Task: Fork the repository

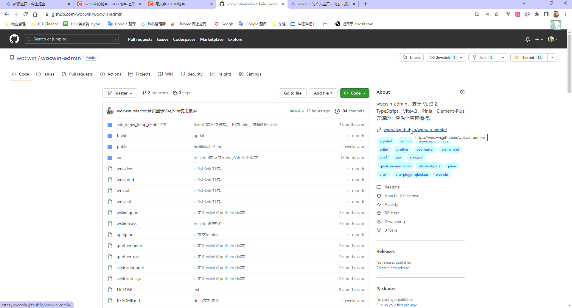Action: tap(483, 57)
